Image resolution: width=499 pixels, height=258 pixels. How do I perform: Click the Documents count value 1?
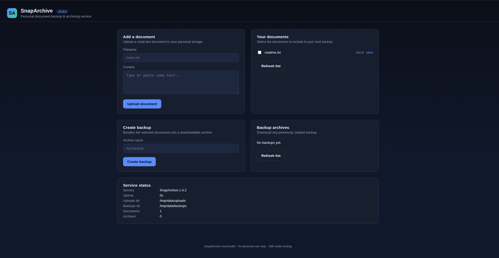pos(160,211)
